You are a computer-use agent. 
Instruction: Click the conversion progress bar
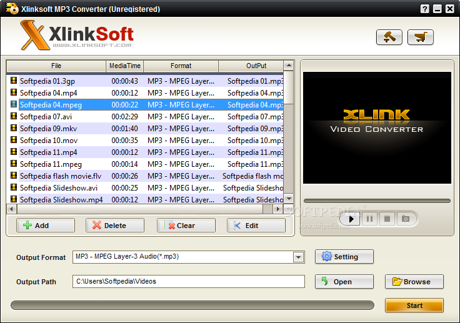click(192, 305)
